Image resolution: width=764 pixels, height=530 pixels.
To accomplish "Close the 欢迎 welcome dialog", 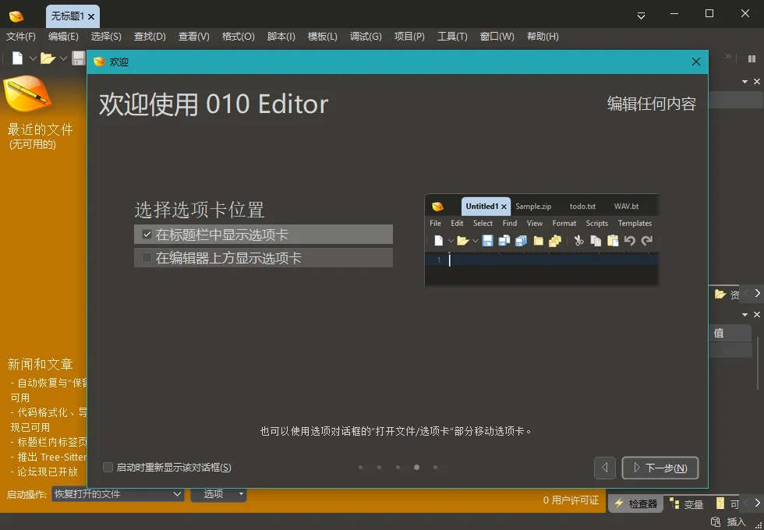I will click(695, 62).
